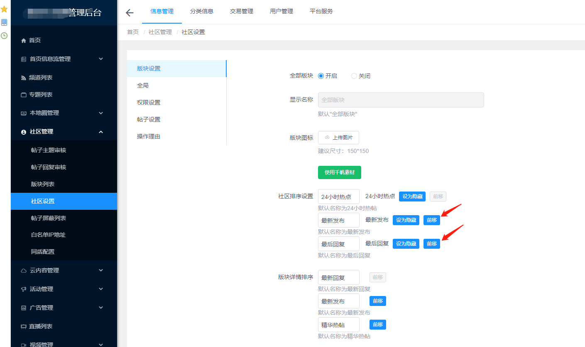Viewport: 585px width, 347px height.
Task: Expand 首页信息流管理 menu chevron
Action: (101, 59)
